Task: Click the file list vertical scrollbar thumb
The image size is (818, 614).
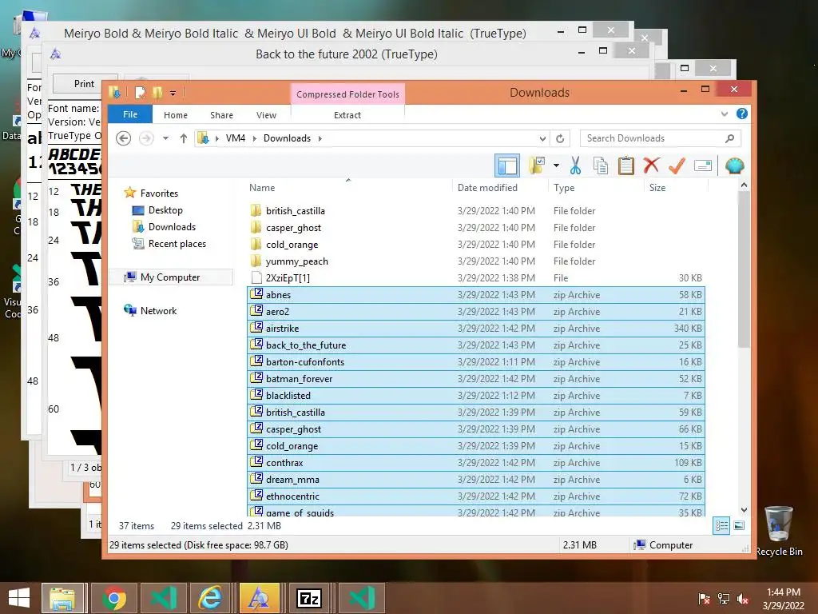Action: 744,269
